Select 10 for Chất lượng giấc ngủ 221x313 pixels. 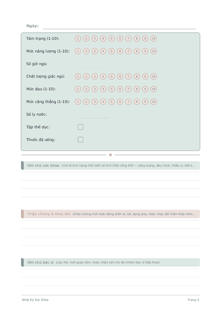154,76
